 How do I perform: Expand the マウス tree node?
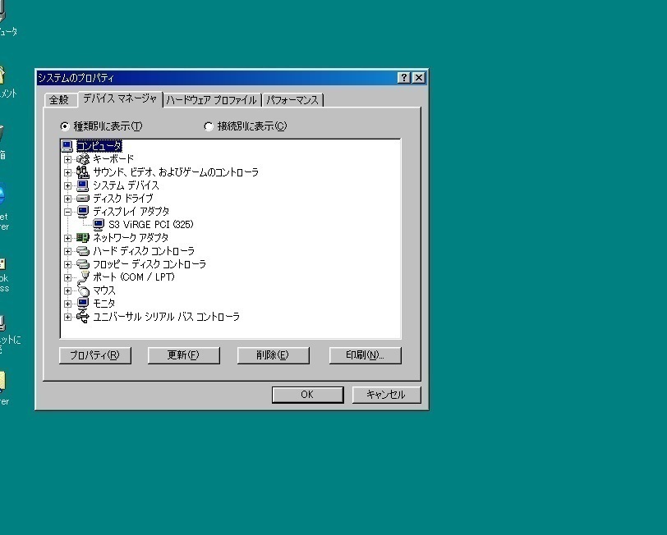click(x=67, y=290)
